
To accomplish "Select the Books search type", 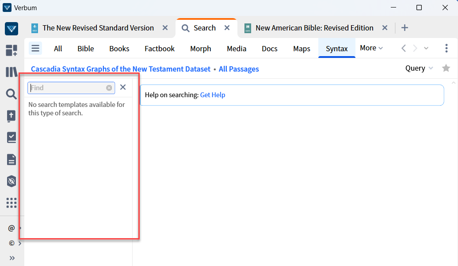I will tap(119, 49).
